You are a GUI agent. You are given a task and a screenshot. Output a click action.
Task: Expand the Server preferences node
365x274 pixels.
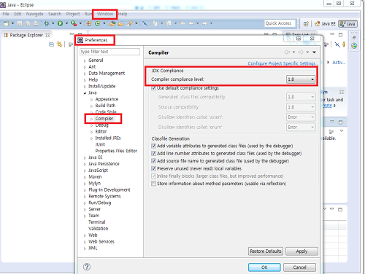(85, 209)
